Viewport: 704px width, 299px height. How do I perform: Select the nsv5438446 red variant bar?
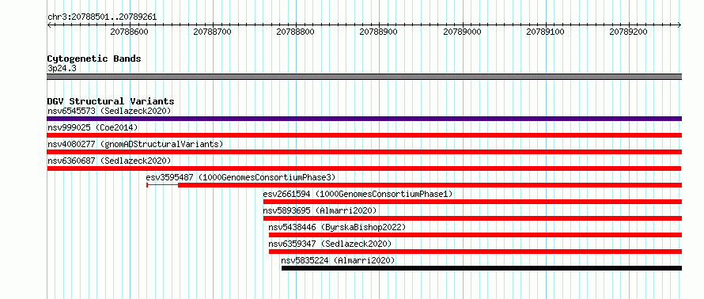(475, 235)
